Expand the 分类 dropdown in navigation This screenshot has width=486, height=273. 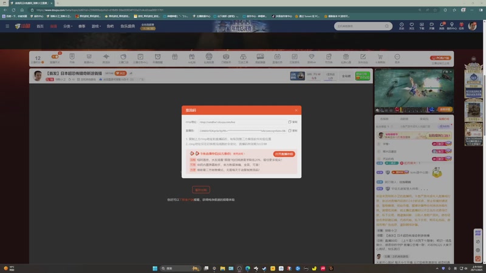click(67, 26)
